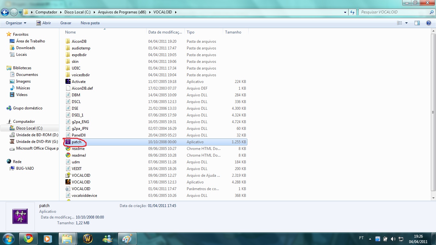436x245 pixels.
Task: Launch Google Chrome from taskbar
Action: click(x=28, y=239)
